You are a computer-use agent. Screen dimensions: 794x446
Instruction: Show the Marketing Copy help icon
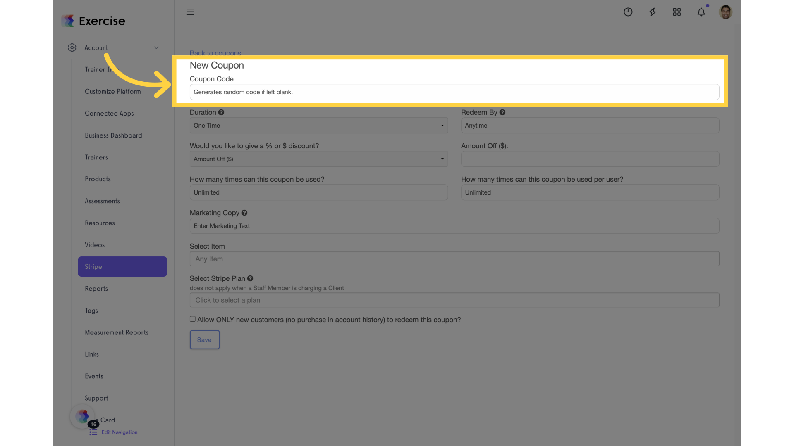tap(244, 213)
